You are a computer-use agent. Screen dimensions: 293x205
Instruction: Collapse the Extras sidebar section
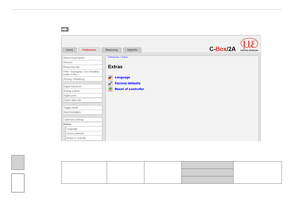click(x=82, y=124)
